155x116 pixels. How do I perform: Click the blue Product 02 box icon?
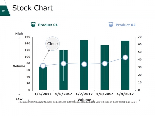(111, 25)
